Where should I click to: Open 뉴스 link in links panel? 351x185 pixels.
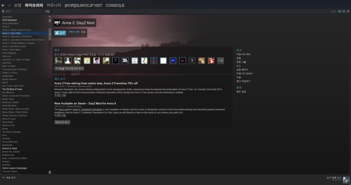239,66
